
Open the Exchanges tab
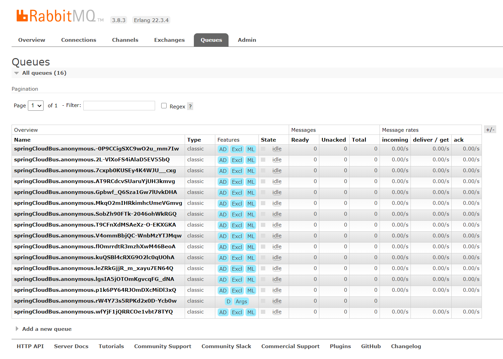[x=169, y=40]
